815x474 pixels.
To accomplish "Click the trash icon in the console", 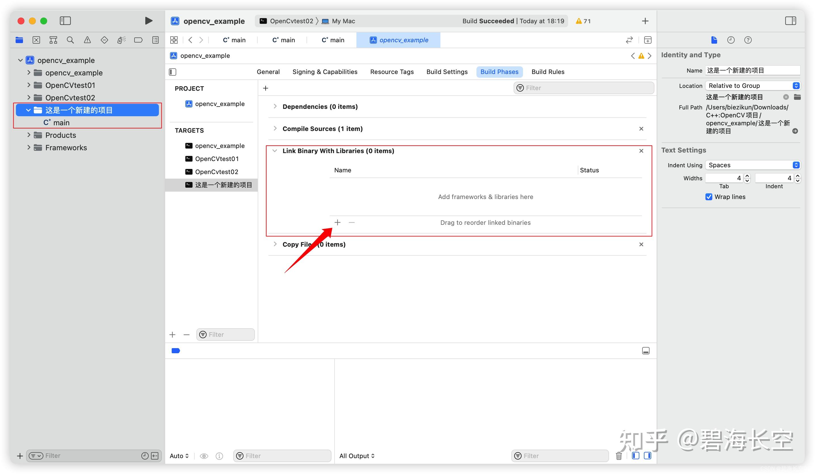I will click(619, 456).
